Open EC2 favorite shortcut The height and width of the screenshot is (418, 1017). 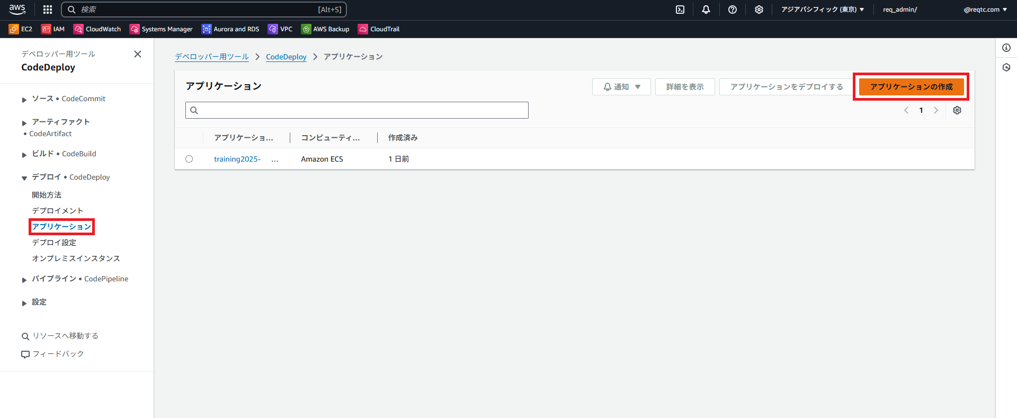[x=21, y=29]
